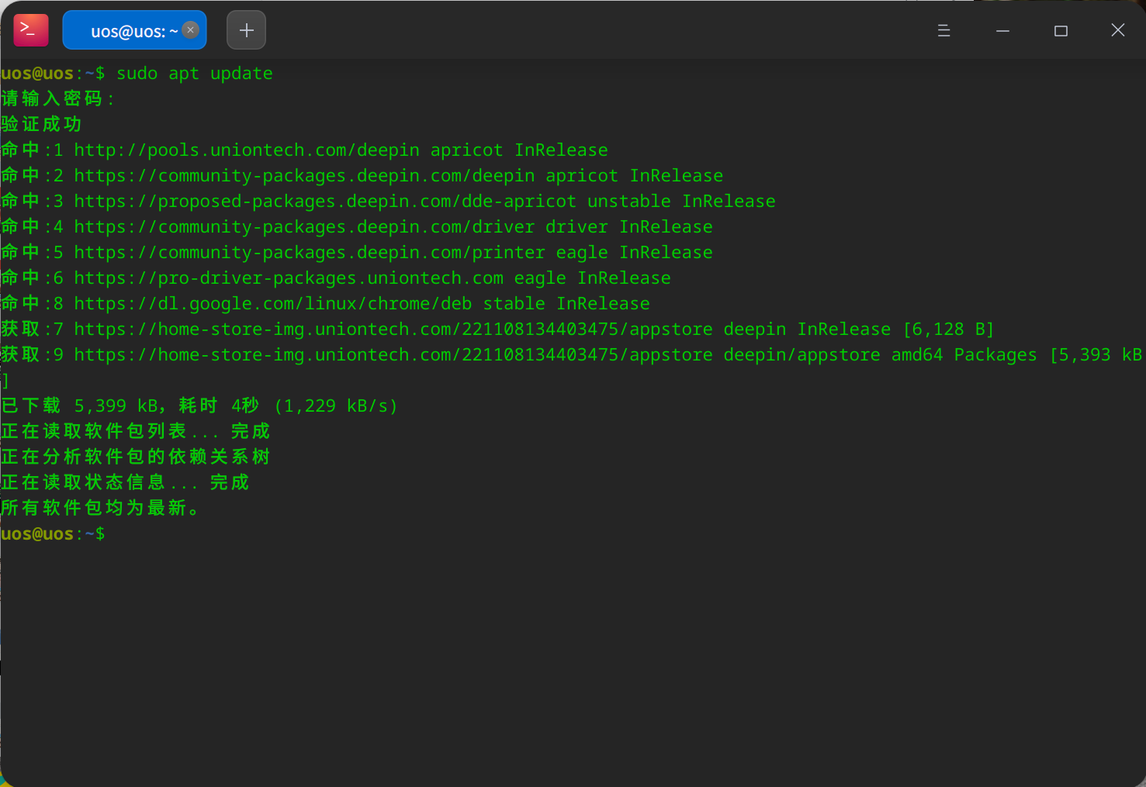This screenshot has width=1146, height=787.
Task: Click the '所有软件包均为最新' output line
Action: pos(99,509)
